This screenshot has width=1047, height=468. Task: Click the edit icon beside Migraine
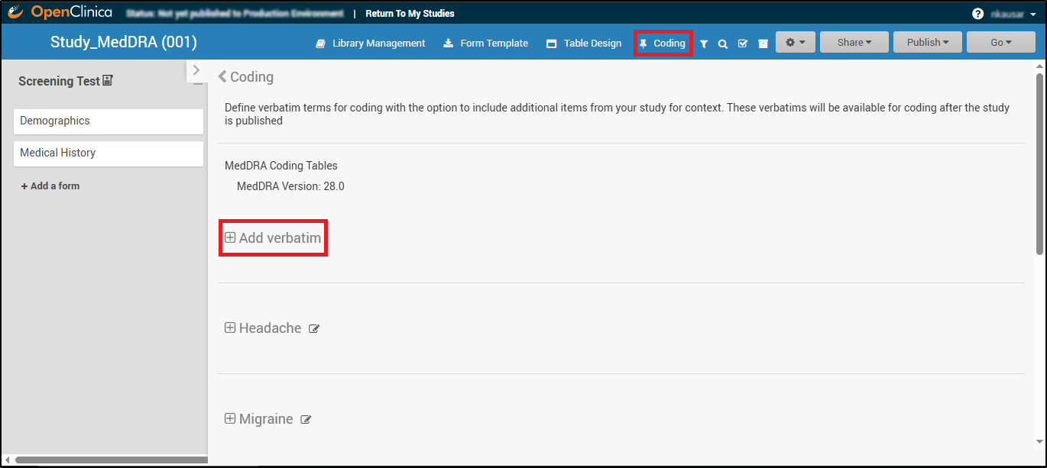click(x=306, y=420)
